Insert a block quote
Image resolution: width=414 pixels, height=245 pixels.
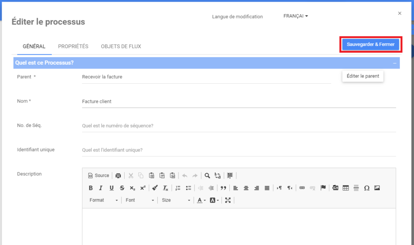tap(224, 188)
